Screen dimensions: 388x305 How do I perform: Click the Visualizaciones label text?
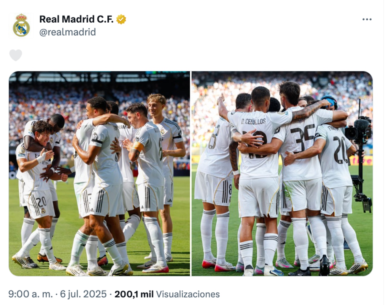tap(188, 294)
